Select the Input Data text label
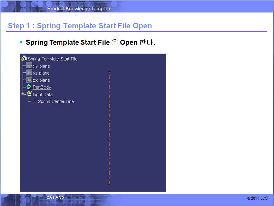The width and height of the screenshot is (274, 206). point(43,95)
